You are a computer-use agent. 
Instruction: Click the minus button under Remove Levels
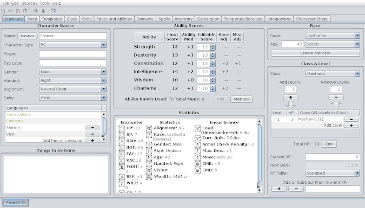point(336,98)
